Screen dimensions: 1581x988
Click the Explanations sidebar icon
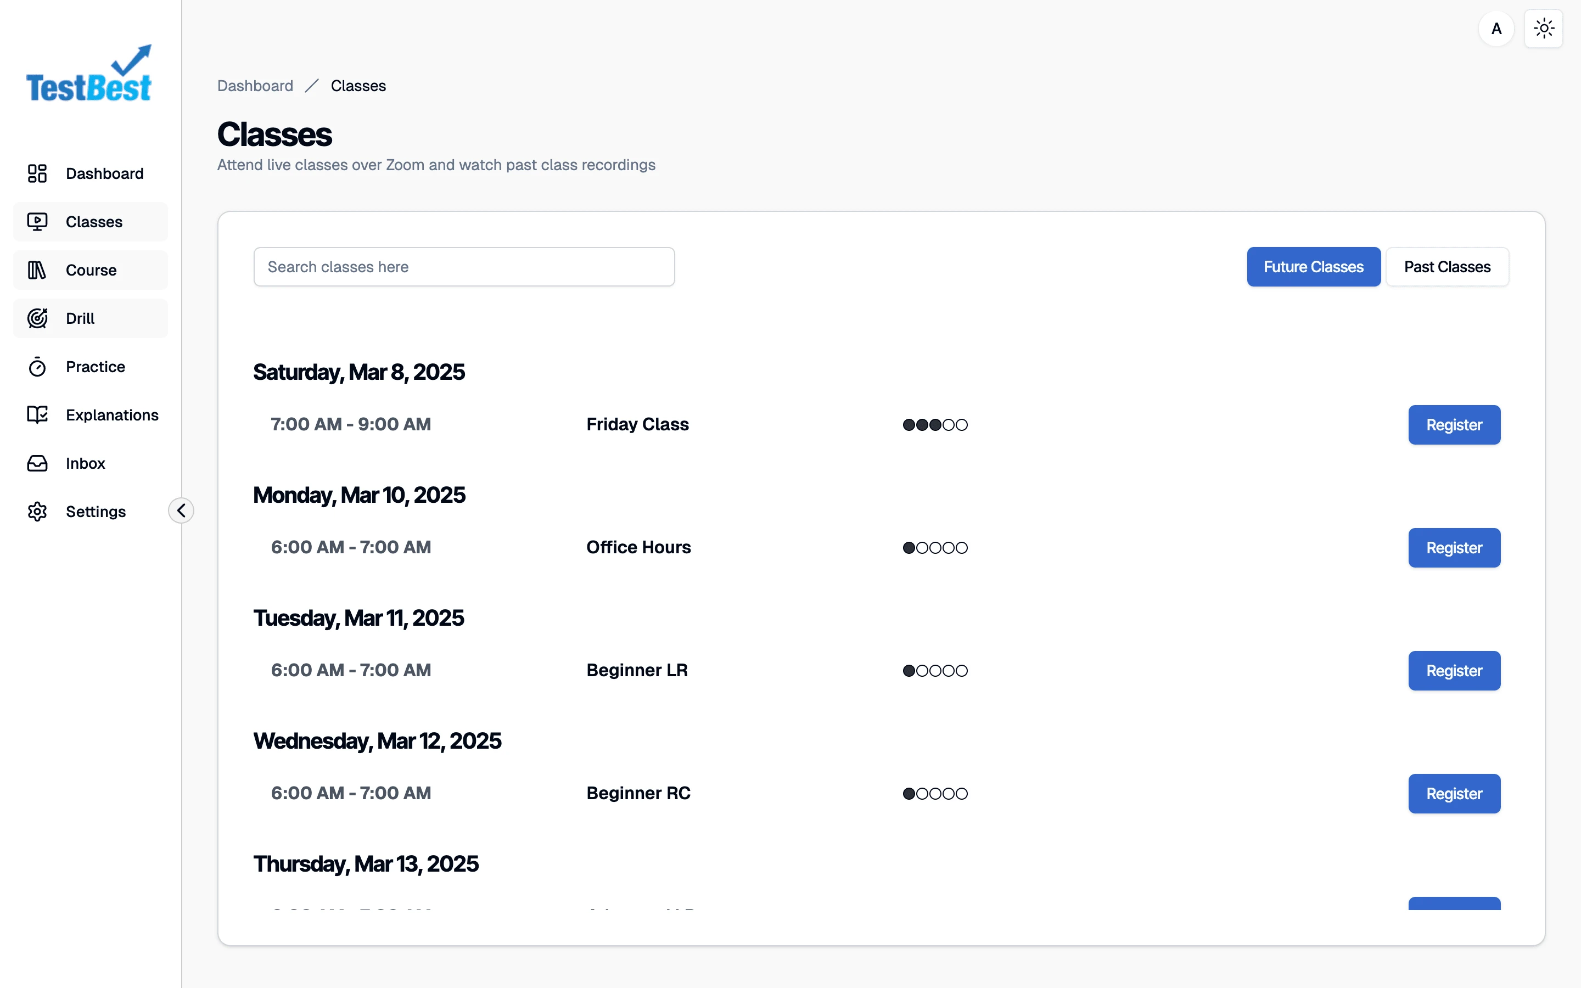(37, 414)
